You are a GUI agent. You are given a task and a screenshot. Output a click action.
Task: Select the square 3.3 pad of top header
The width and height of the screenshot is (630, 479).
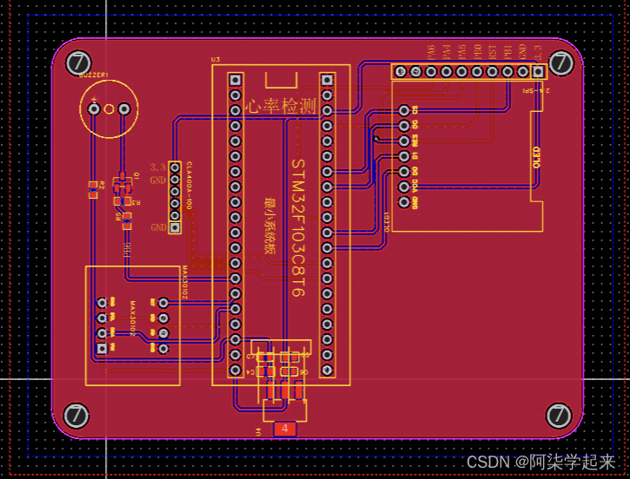click(538, 72)
